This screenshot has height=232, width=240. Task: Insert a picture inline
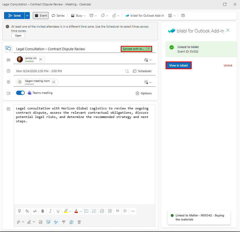click(x=41, y=222)
